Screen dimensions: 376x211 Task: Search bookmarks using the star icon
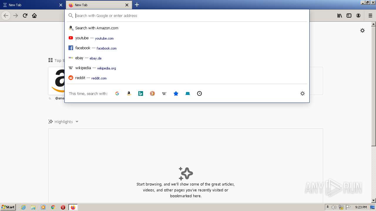[x=176, y=93]
